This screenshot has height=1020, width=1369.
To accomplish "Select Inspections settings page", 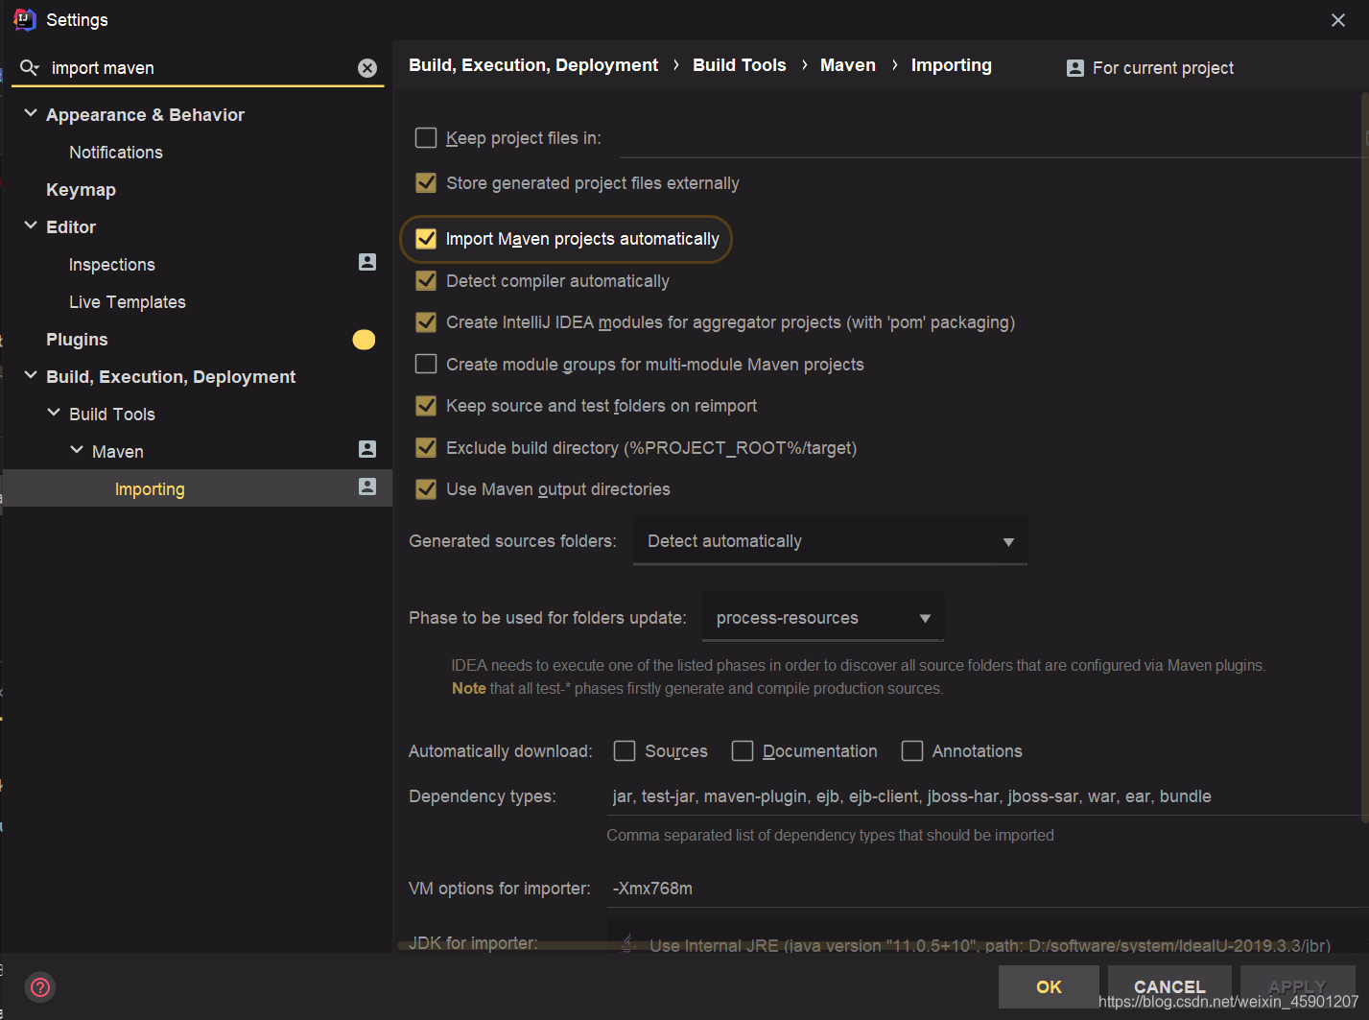I will click(111, 265).
